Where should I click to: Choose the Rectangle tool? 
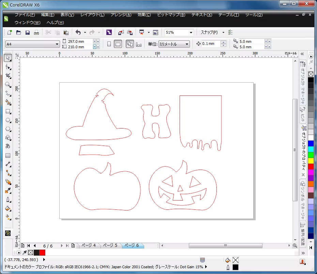click(x=8, y=111)
